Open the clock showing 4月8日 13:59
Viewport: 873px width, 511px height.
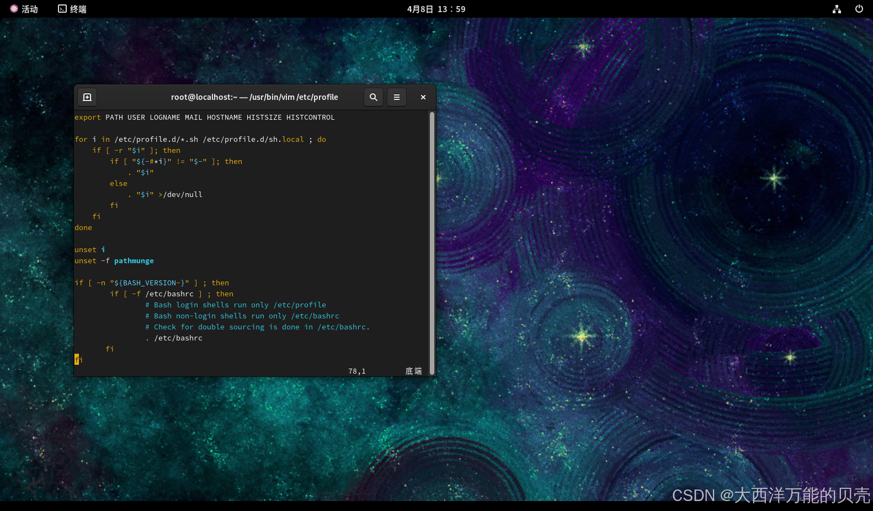436,9
